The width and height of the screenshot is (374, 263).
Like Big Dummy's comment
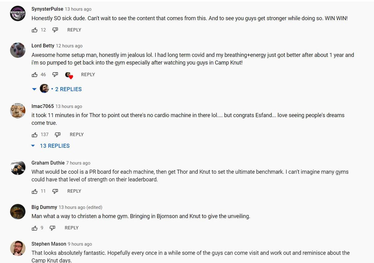(x=35, y=228)
